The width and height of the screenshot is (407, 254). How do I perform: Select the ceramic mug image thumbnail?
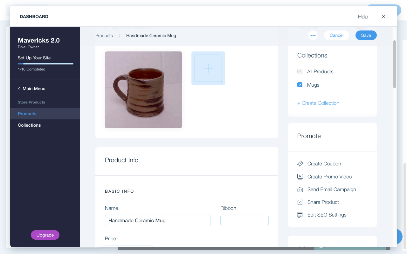pos(143,90)
